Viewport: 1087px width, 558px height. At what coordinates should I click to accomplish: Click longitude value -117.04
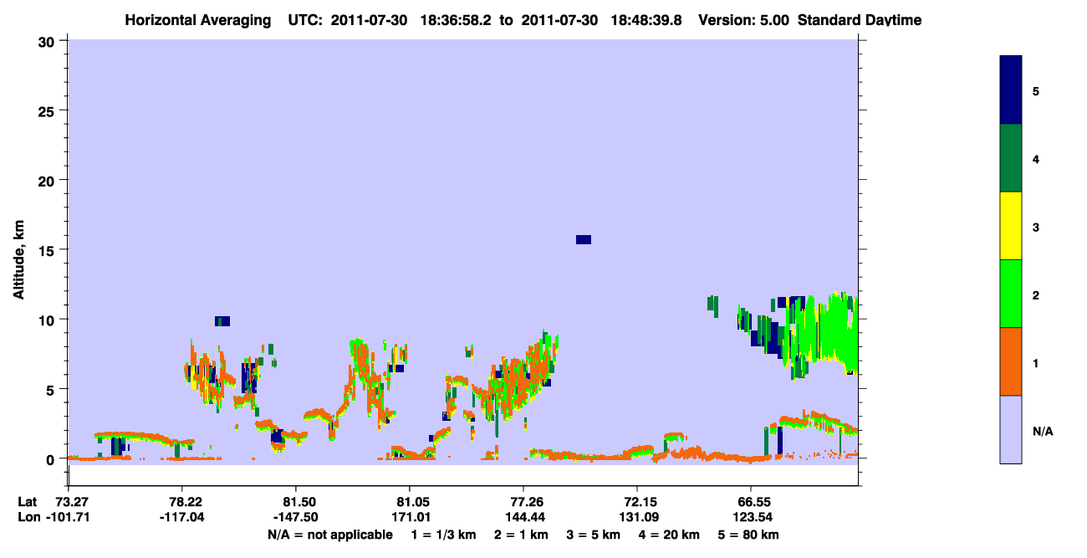click(x=181, y=517)
